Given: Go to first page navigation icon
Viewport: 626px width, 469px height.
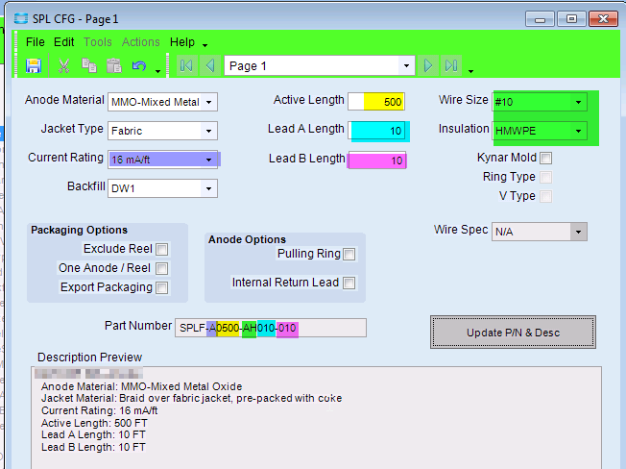Looking at the screenshot, I should point(186,66).
